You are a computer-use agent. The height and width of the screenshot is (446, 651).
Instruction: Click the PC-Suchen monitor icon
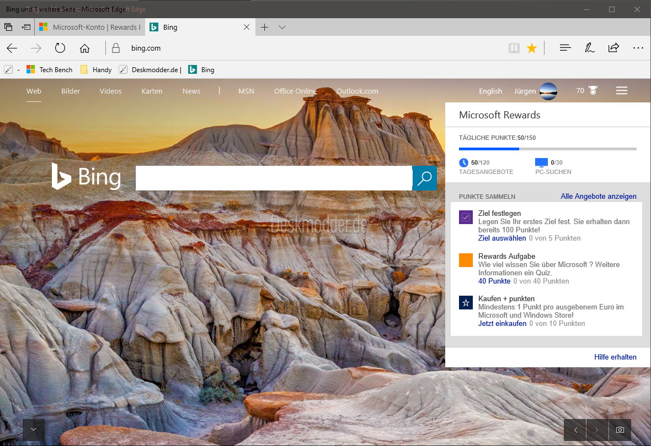[541, 162]
